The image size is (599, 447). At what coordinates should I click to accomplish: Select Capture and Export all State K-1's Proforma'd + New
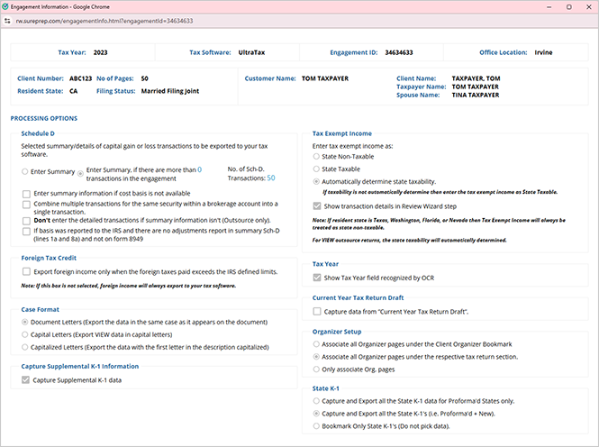(x=316, y=414)
